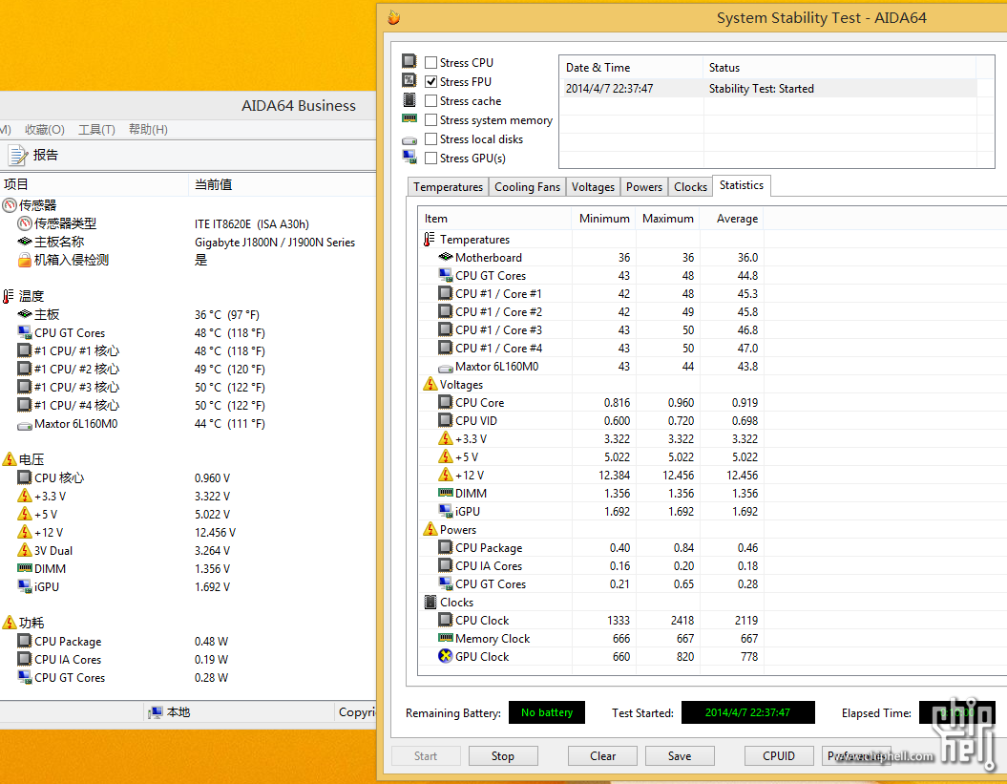This screenshot has width=1007, height=784.
Task: Click the Minimum column header
Action: (x=603, y=219)
